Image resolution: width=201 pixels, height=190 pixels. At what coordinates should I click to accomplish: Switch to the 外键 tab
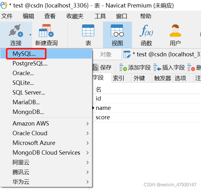tap(142, 78)
